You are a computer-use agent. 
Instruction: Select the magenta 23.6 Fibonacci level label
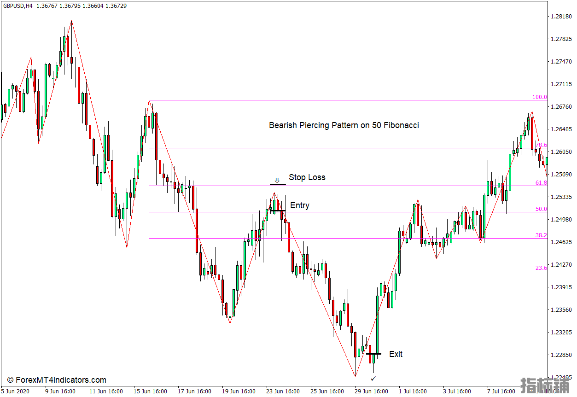point(542,268)
